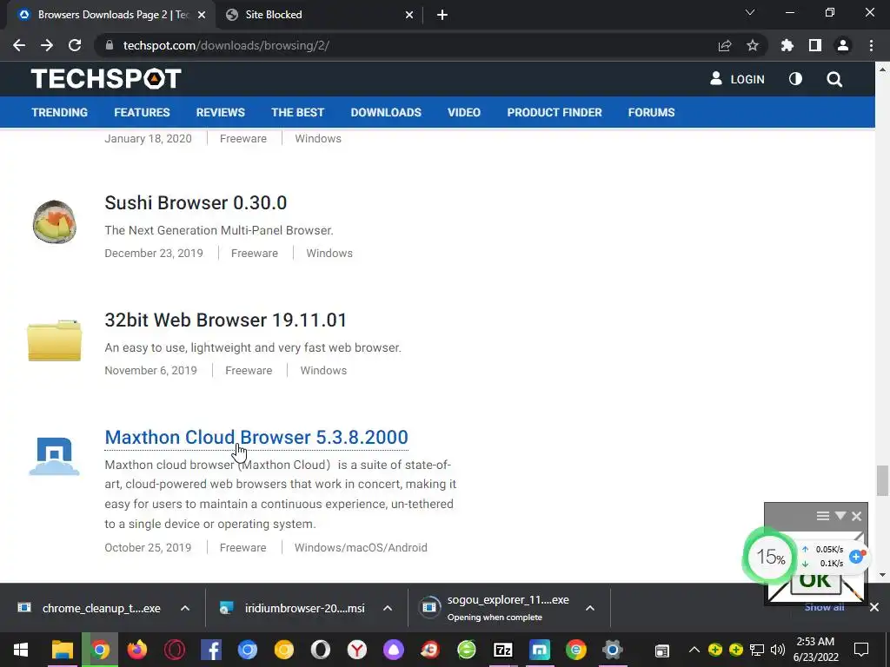Open the Chrome extensions puzzle icon
890x667 pixels.
[x=787, y=45]
